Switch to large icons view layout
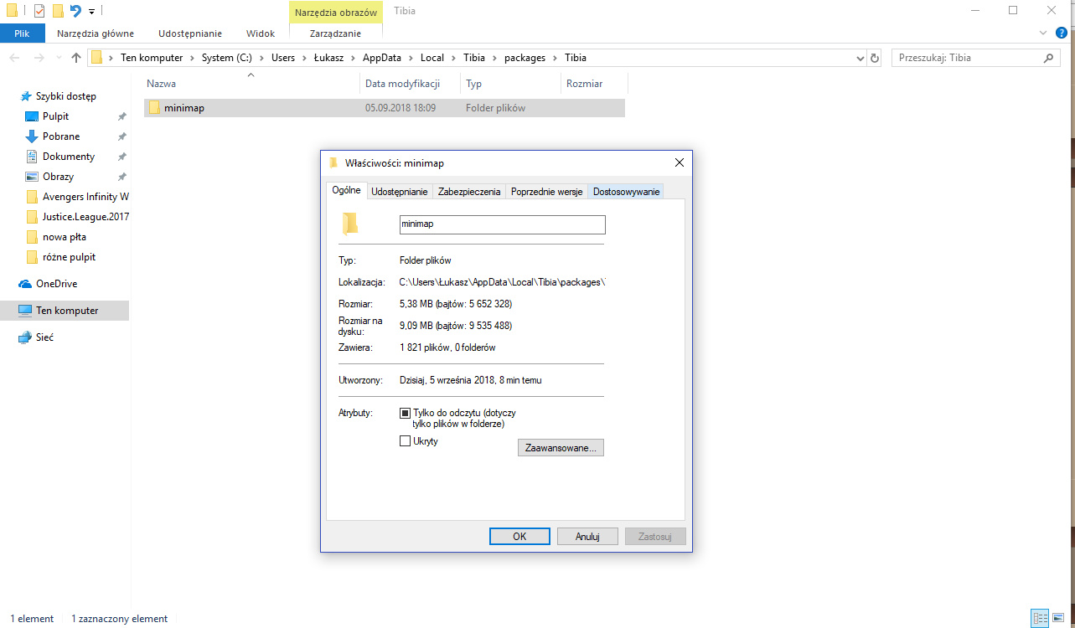Viewport: 1075px width, 628px height. coord(1059,619)
